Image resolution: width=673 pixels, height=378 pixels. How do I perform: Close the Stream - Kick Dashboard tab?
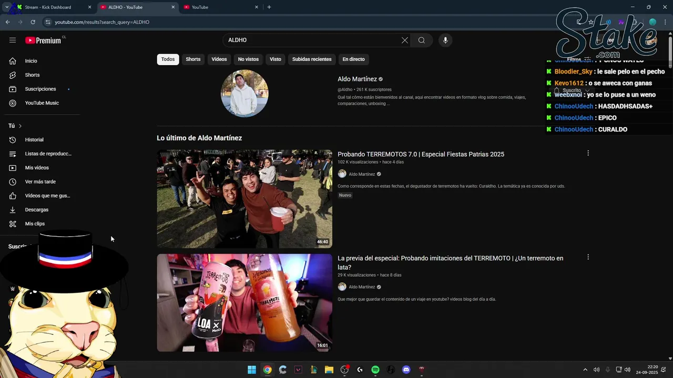[89, 7]
